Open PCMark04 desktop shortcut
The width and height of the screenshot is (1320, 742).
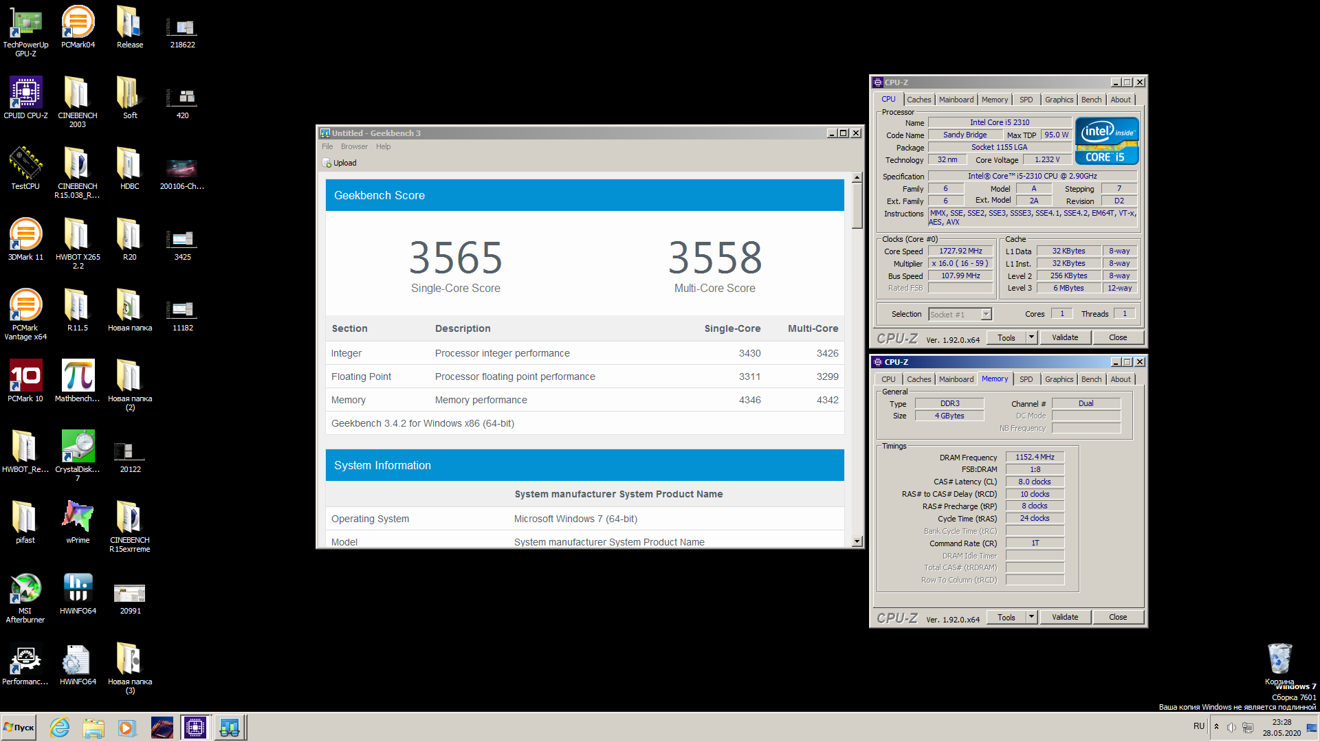click(78, 27)
